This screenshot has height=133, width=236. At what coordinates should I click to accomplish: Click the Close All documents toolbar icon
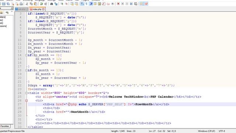pyautogui.click(x=17, y=4)
